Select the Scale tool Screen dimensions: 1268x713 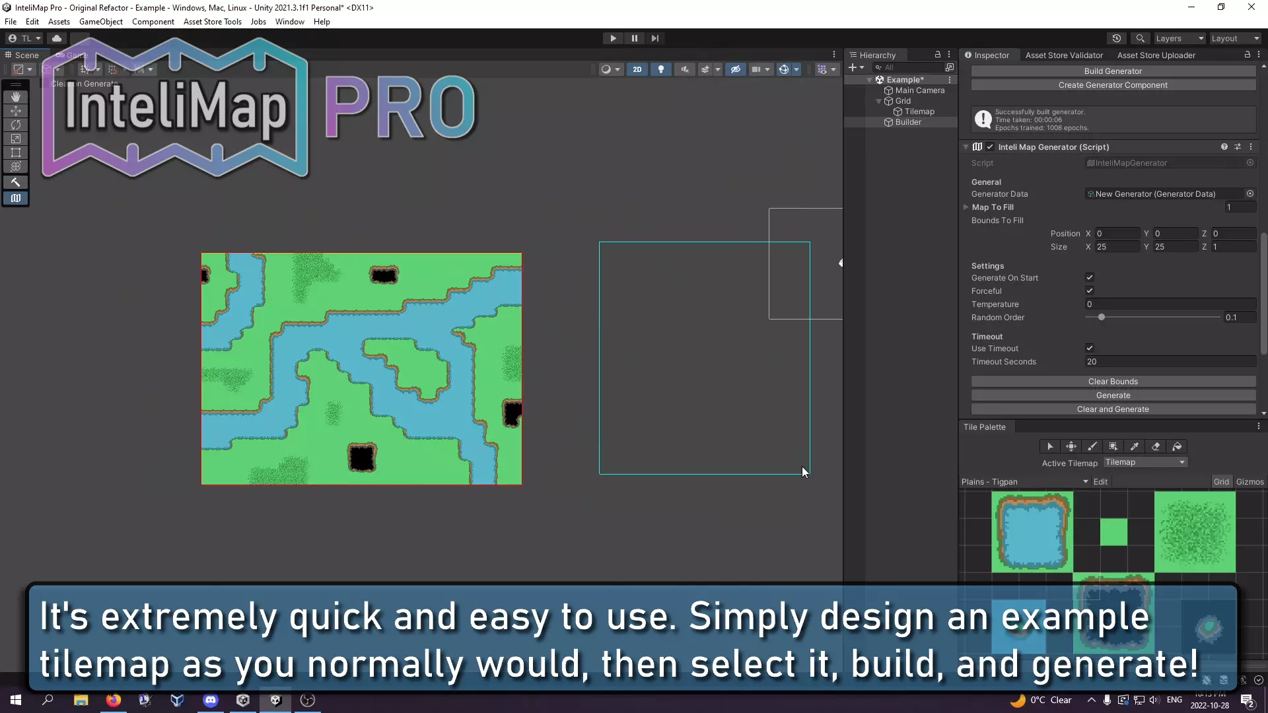(16, 139)
